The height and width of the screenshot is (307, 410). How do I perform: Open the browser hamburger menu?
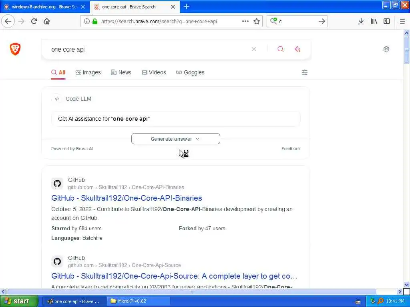[402, 21]
